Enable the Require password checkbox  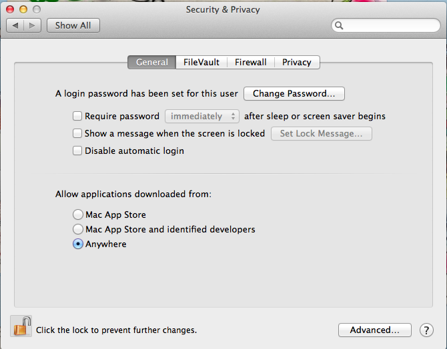(77, 116)
